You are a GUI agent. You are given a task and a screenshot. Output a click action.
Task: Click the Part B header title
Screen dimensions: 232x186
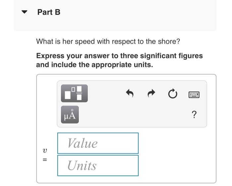pyautogui.click(x=49, y=12)
